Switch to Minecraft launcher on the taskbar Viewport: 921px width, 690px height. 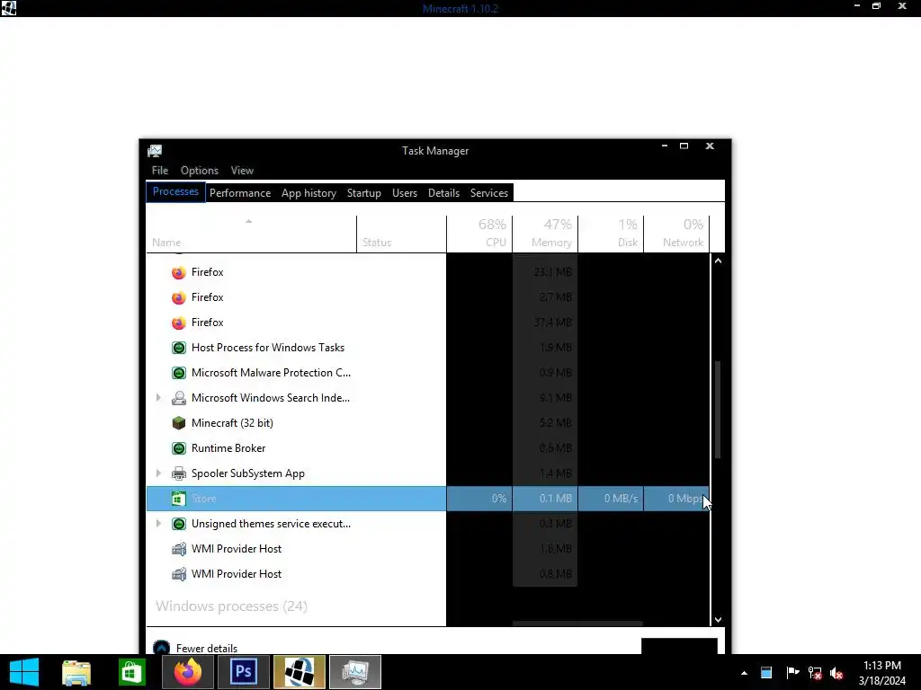pyautogui.click(x=299, y=672)
